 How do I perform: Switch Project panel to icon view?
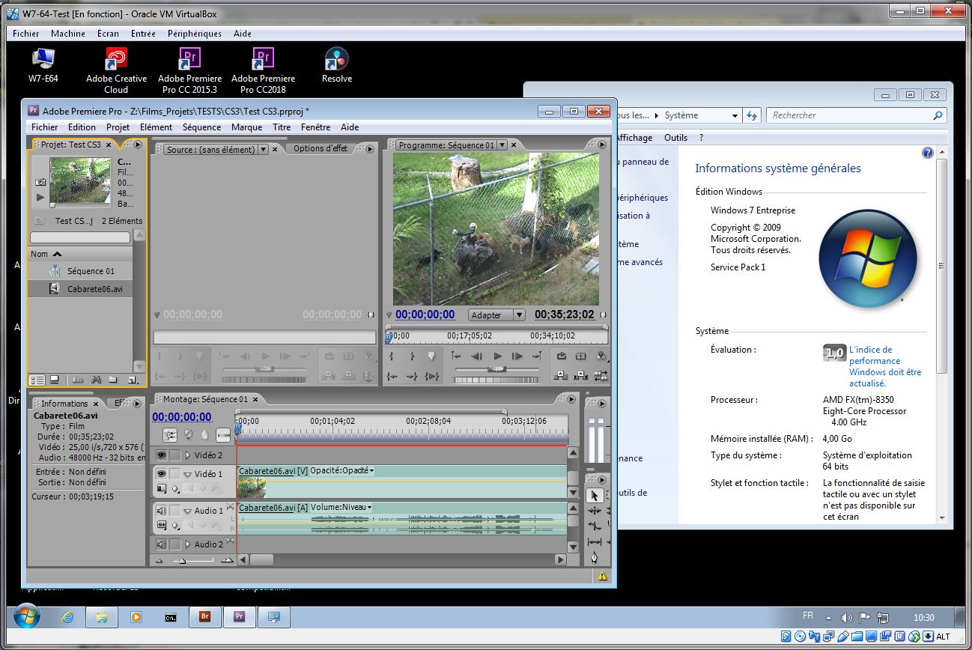coord(54,380)
